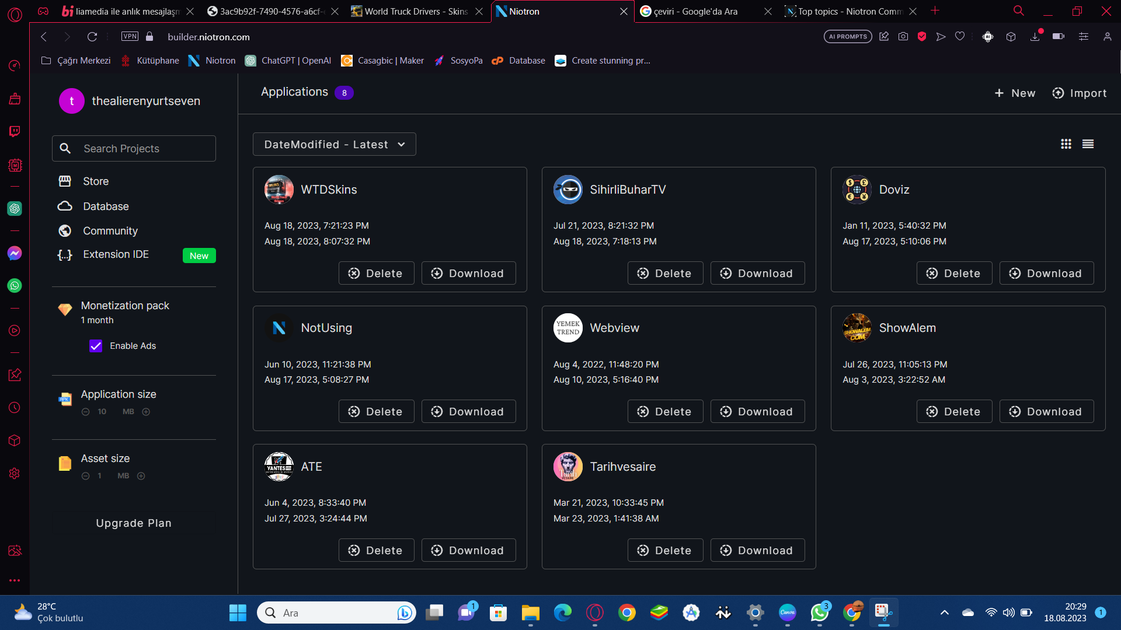
Task: Open Opera snapshot camera icon
Action: [x=903, y=36]
